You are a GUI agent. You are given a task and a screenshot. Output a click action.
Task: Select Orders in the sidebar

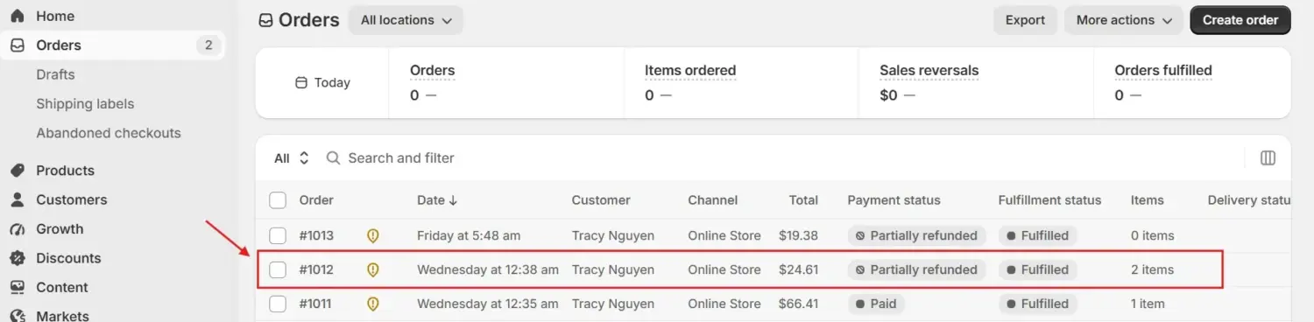tap(112, 45)
